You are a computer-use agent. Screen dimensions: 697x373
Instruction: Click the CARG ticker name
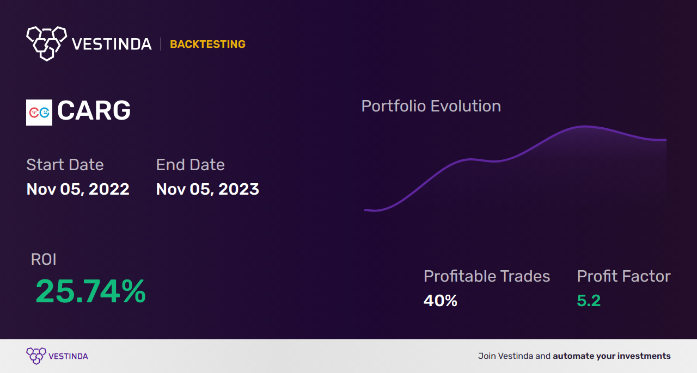pyautogui.click(x=94, y=111)
